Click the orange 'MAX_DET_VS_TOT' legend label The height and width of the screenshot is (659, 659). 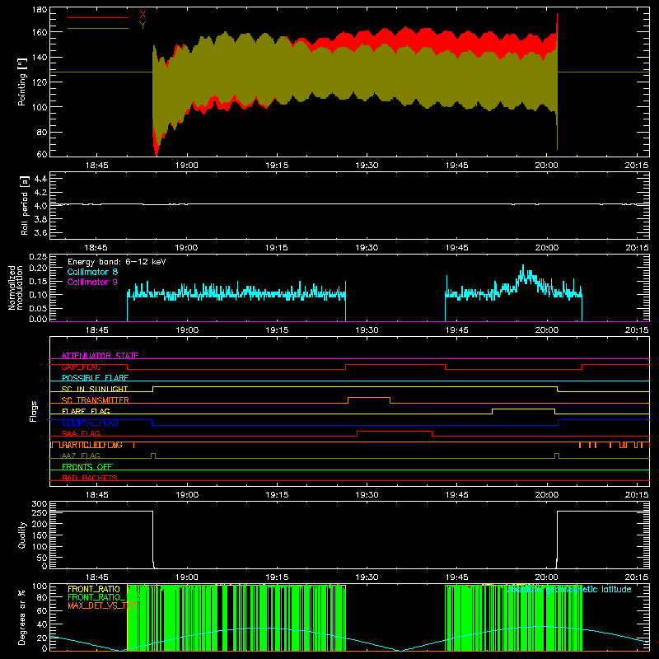[x=101, y=605]
